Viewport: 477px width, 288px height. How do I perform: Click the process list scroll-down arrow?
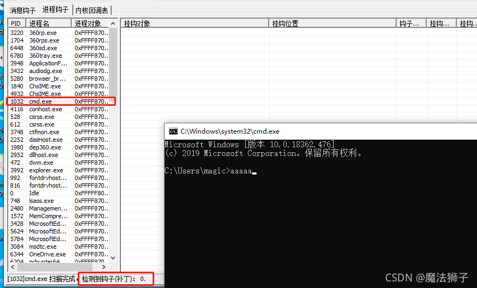(x=113, y=258)
